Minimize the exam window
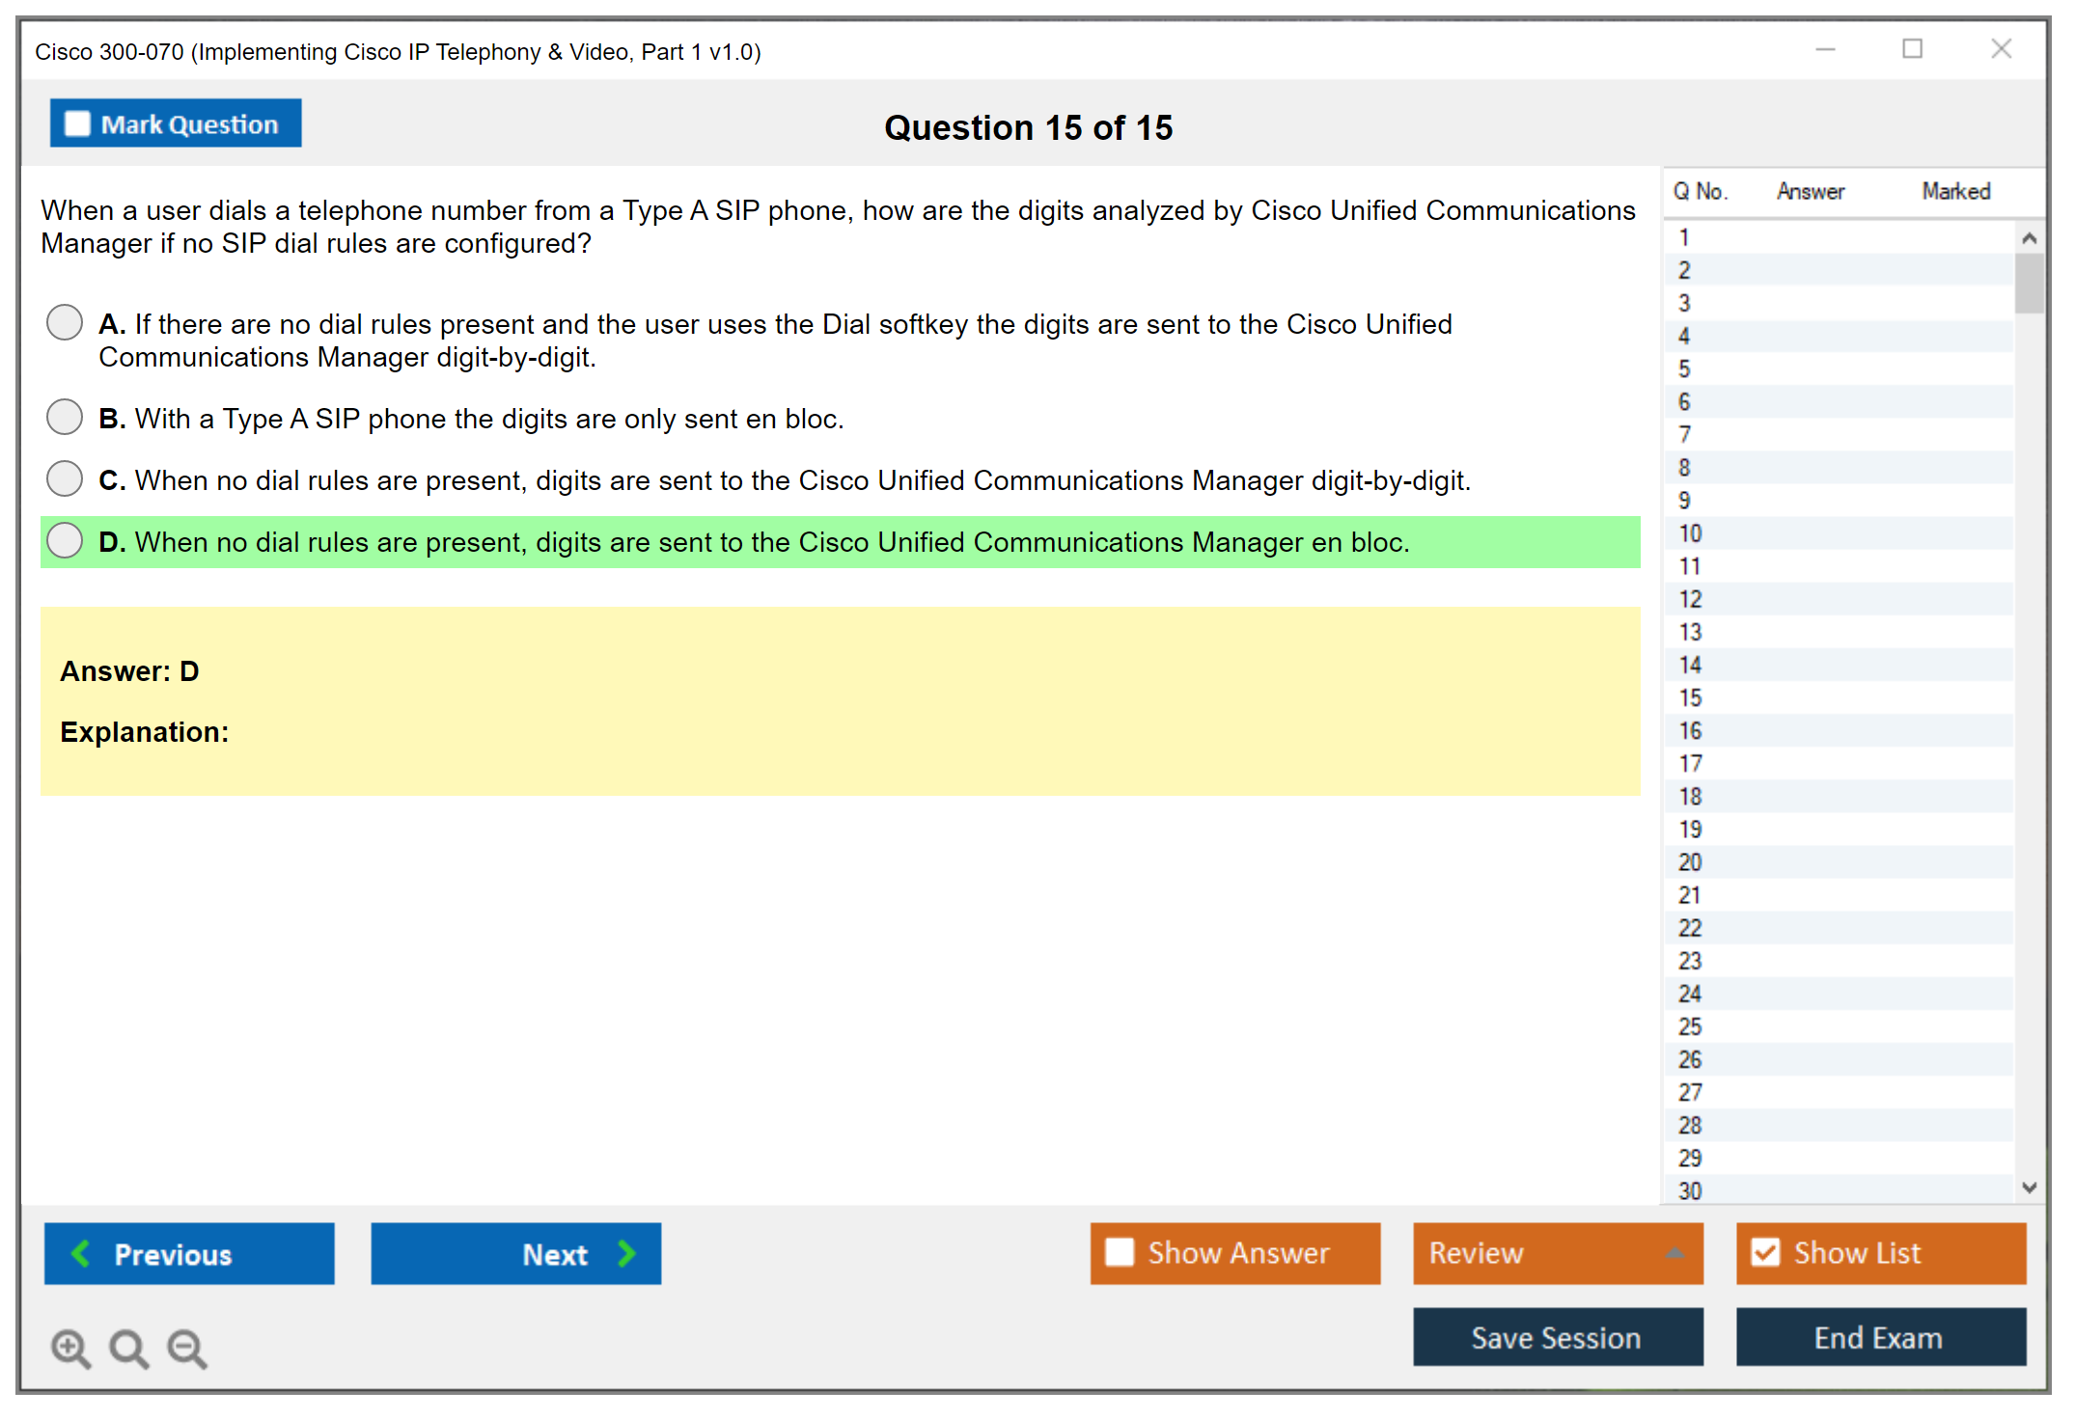Screen dimensions: 2075x1418 [x=1825, y=49]
